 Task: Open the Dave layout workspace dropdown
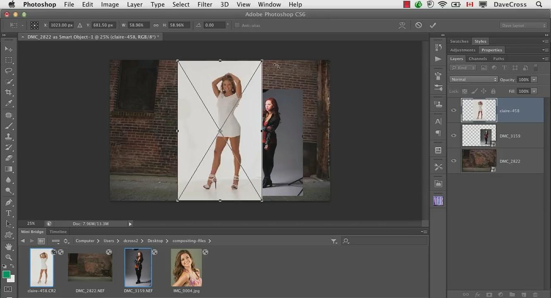[523, 26]
